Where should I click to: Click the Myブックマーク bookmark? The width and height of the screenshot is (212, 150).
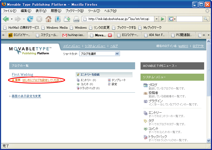pyautogui.click(x=150, y=28)
